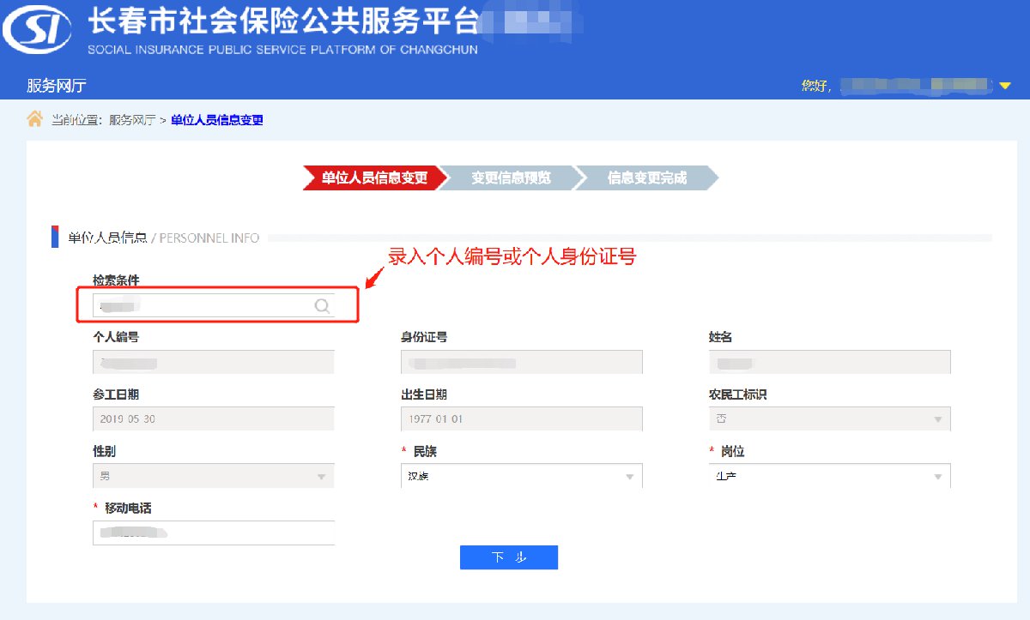The width and height of the screenshot is (1030, 620).
Task: Click the 身份证号 field
Action: (521, 363)
